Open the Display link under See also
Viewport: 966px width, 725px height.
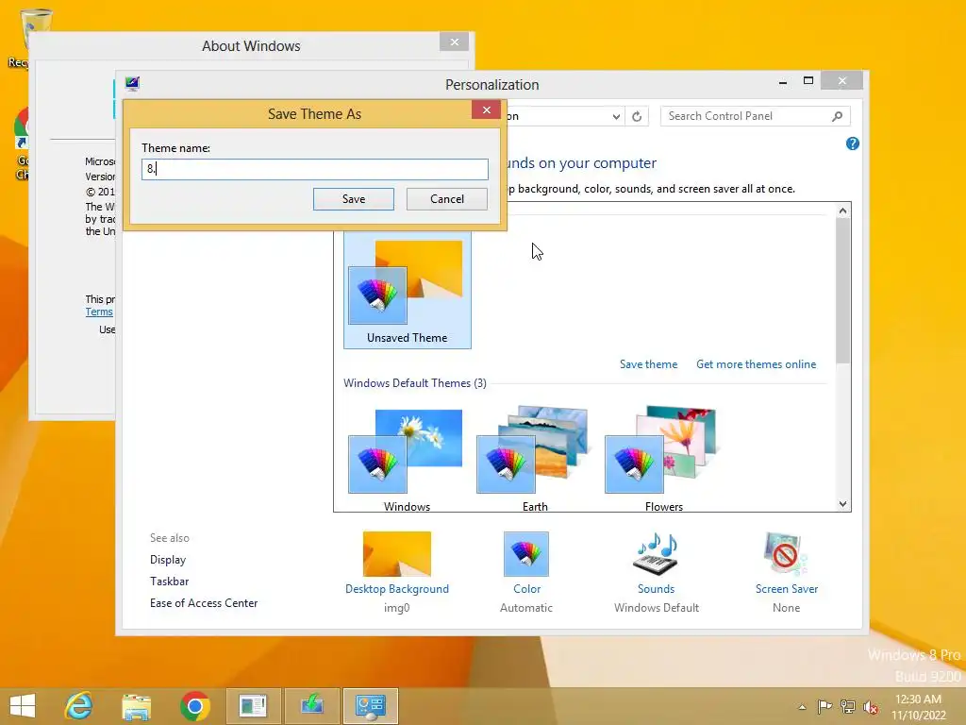click(x=168, y=560)
